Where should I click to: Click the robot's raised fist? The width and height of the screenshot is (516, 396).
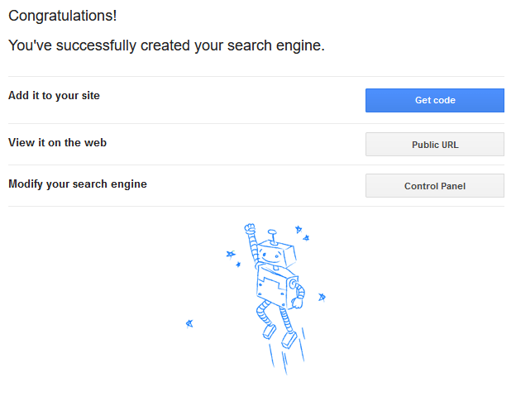(x=250, y=228)
